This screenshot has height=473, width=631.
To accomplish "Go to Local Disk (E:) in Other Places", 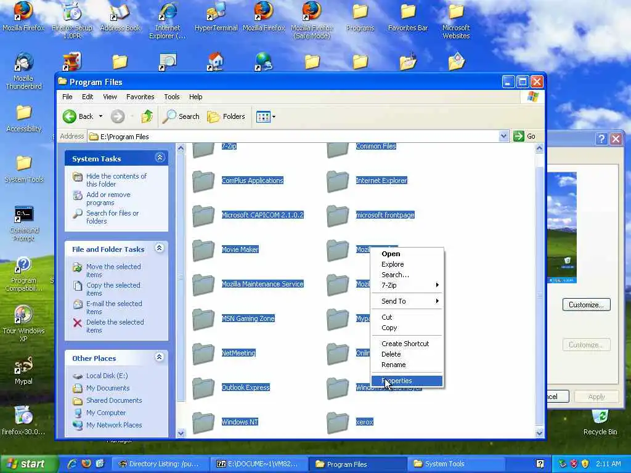I will (x=107, y=376).
